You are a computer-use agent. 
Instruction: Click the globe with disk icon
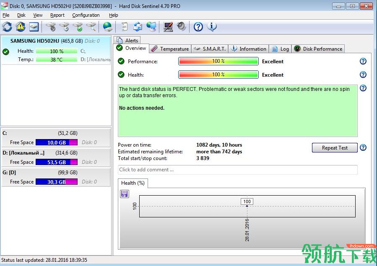(x=107, y=27)
